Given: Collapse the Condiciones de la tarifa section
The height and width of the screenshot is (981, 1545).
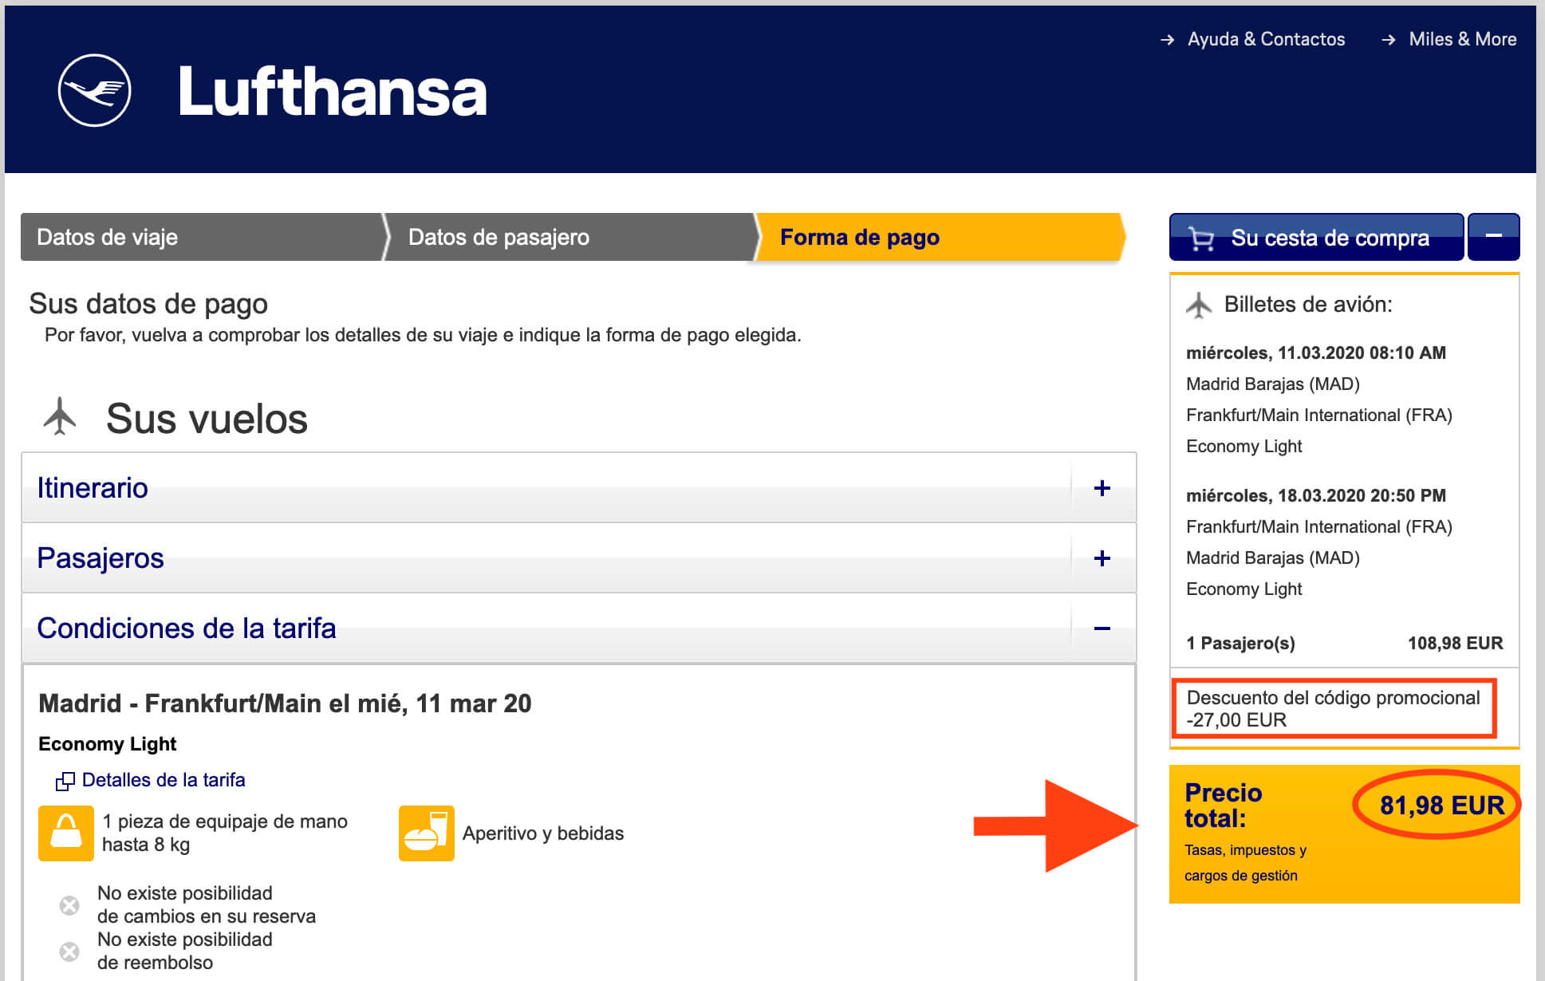Looking at the screenshot, I should (1102, 628).
